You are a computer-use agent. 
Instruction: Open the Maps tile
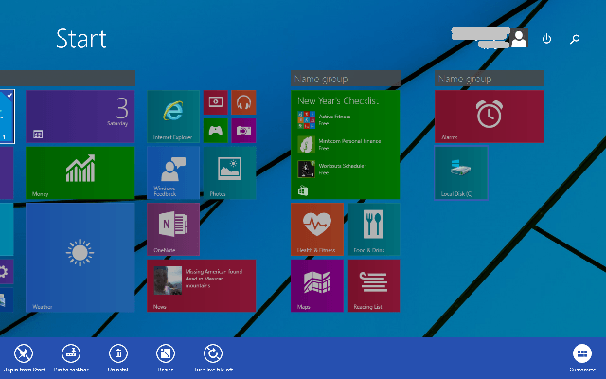[317, 286]
